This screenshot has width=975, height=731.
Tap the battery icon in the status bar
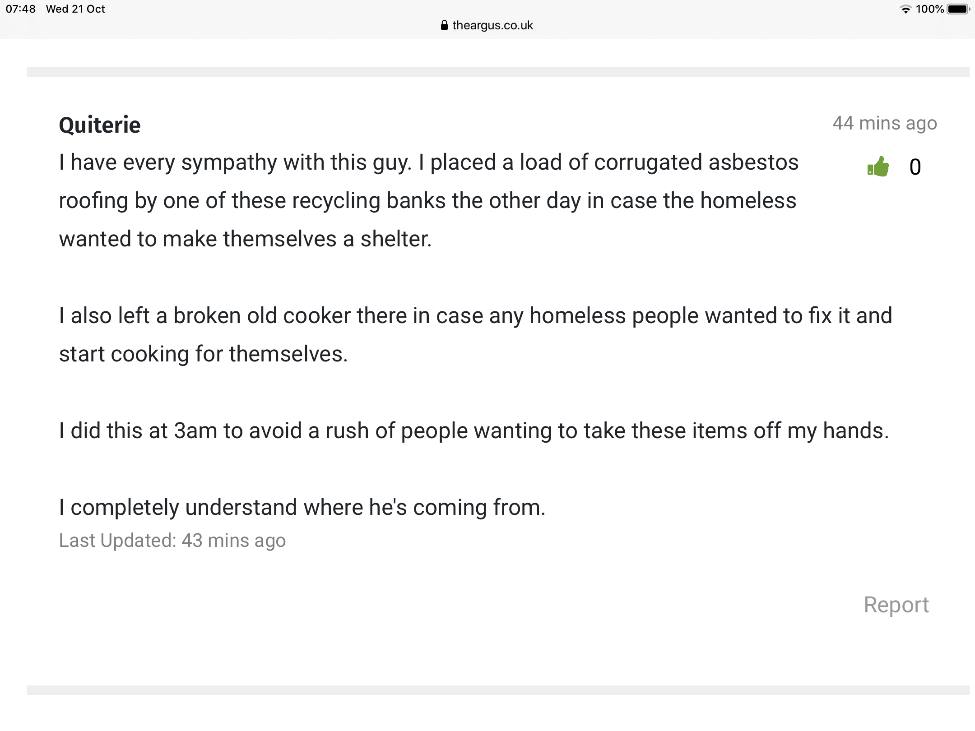tap(958, 9)
